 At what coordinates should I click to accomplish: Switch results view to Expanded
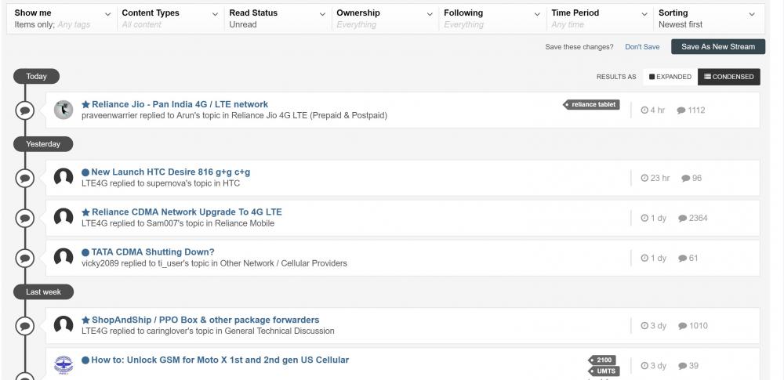point(670,77)
